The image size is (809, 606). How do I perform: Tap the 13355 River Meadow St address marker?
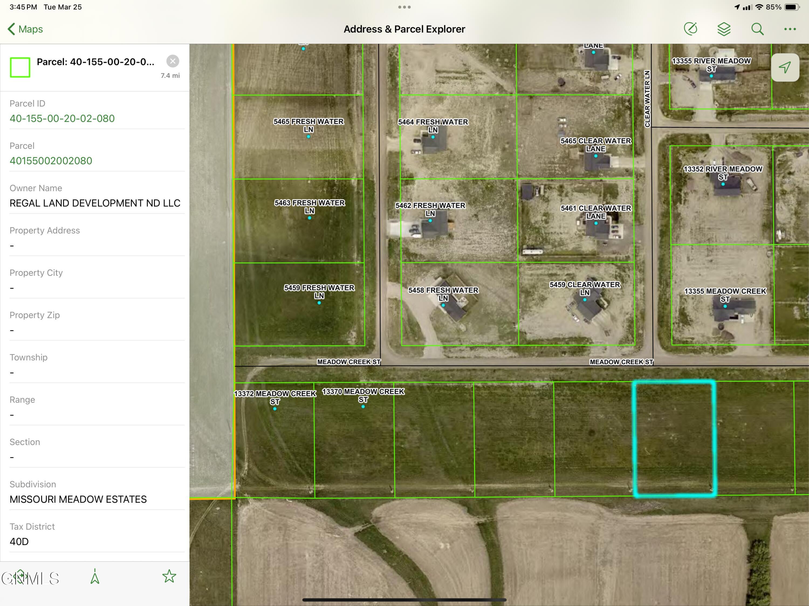click(711, 76)
